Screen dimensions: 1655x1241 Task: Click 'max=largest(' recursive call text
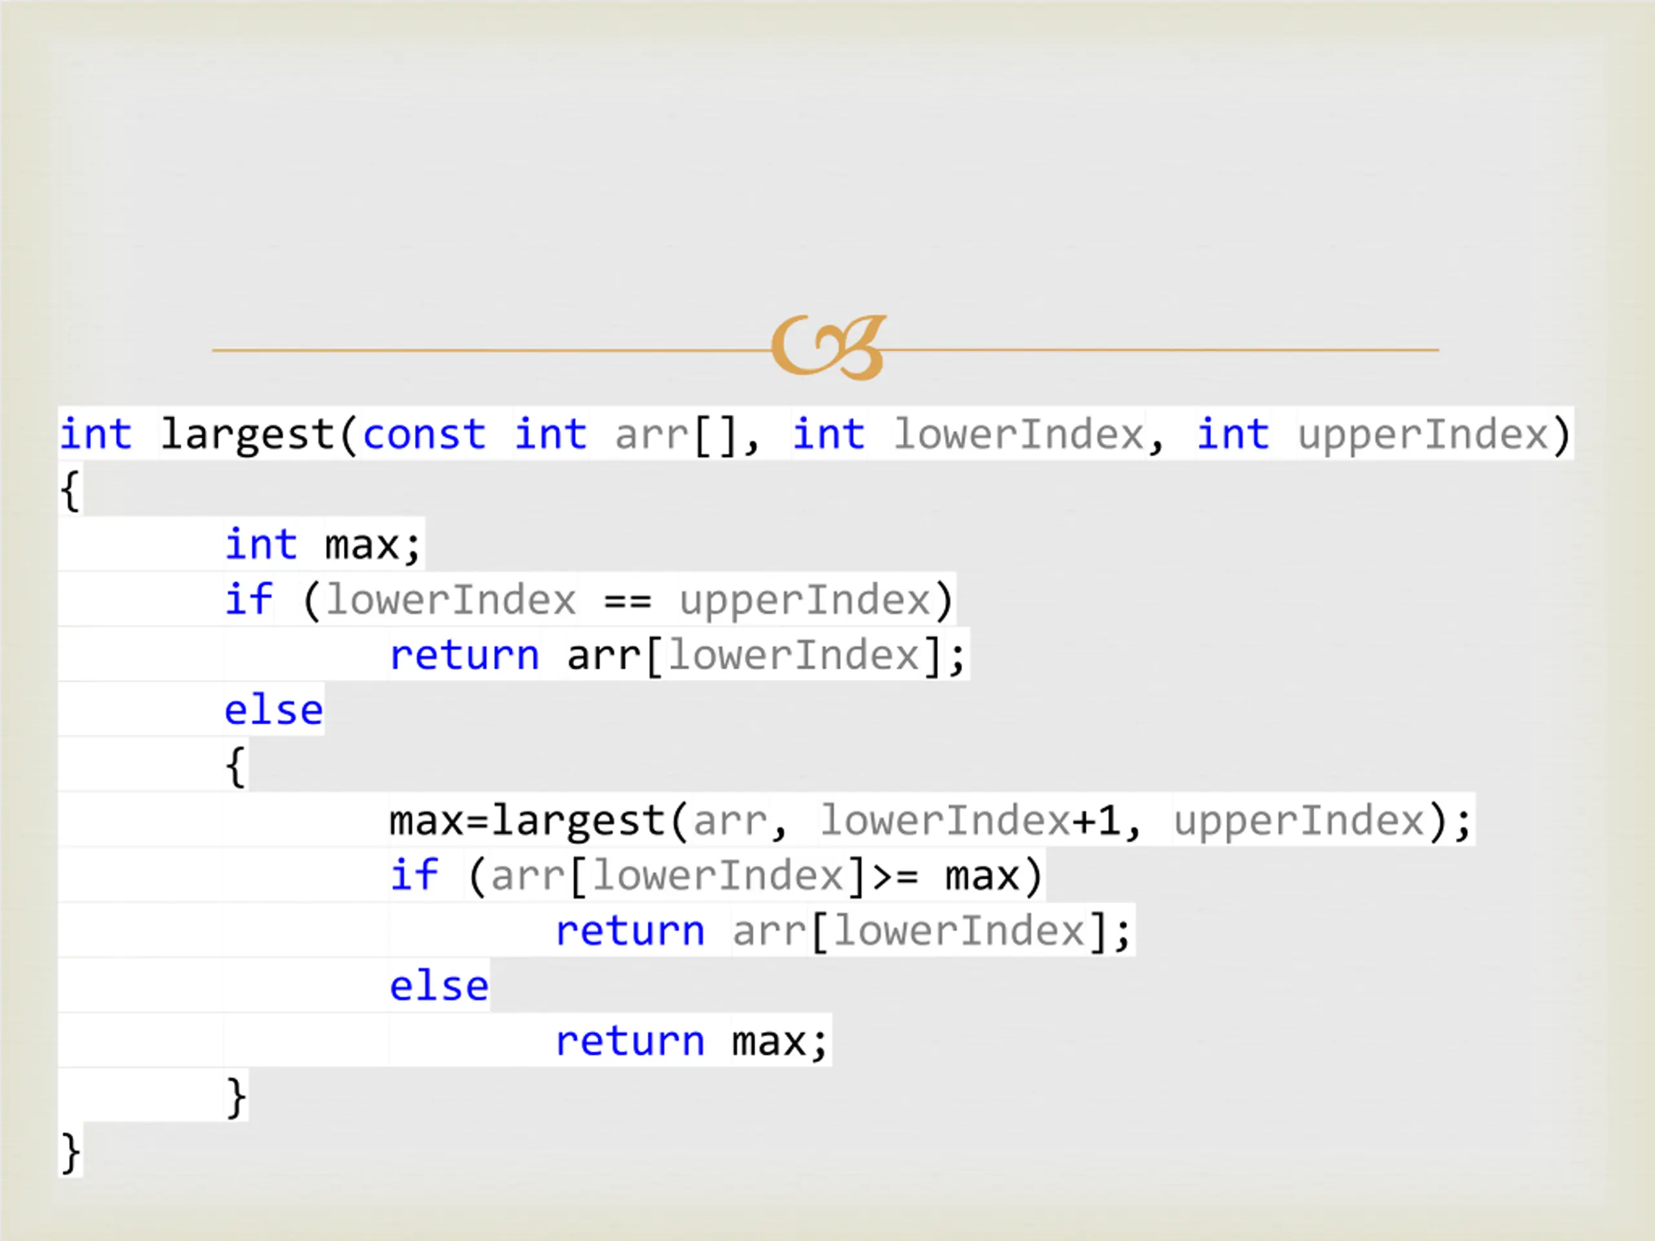point(538,822)
